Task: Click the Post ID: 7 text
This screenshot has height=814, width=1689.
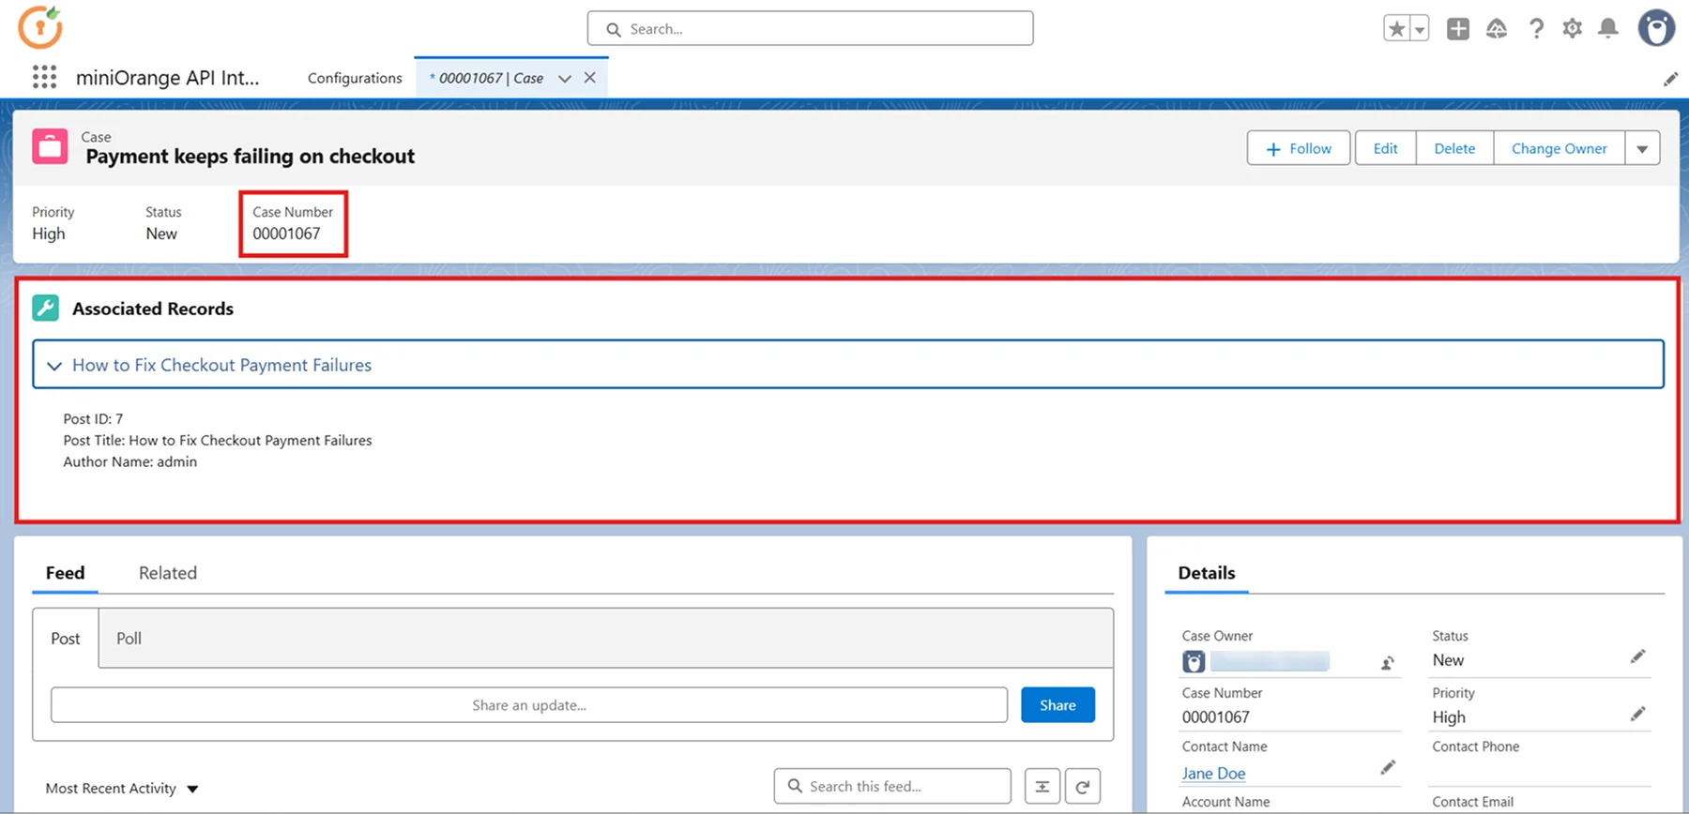Action: point(93,419)
